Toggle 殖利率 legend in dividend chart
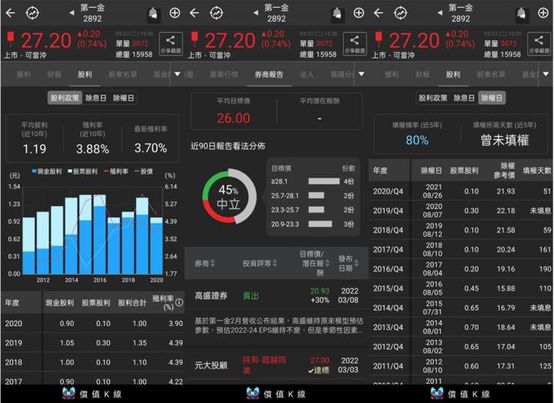 (x=116, y=172)
